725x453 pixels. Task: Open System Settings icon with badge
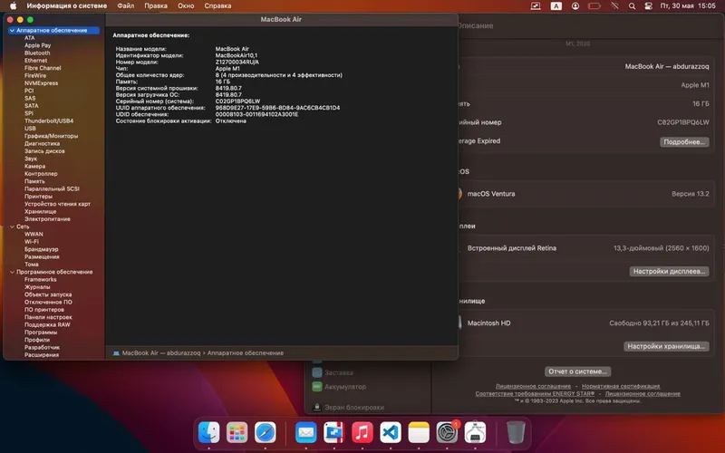click(x=447, y=433)
